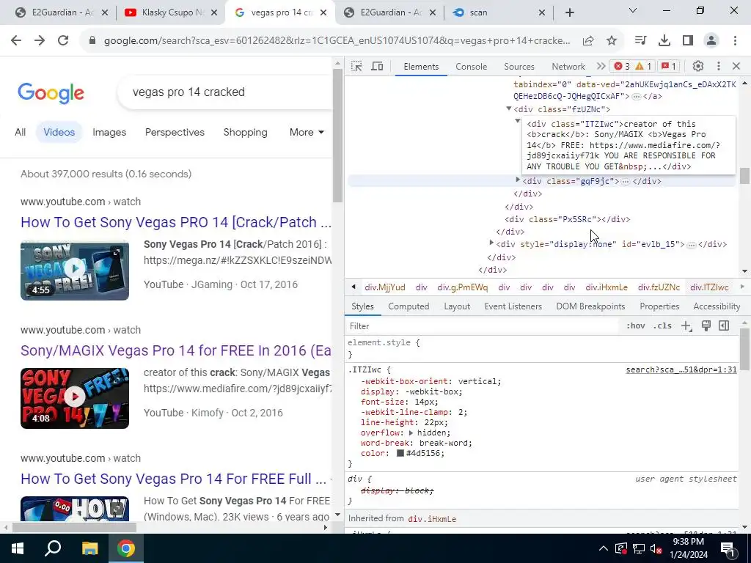The image size is (751, 563).
Task: Close the DevTools panel
Action: (736, 66)
